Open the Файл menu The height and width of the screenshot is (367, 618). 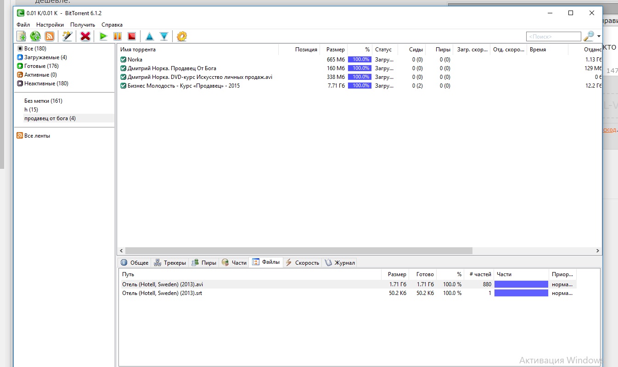click(x=23, y=25)
